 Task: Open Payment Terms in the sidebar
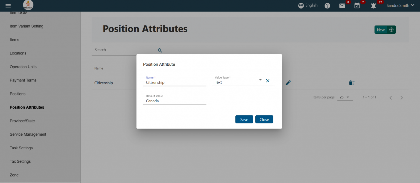click(23, 80)
